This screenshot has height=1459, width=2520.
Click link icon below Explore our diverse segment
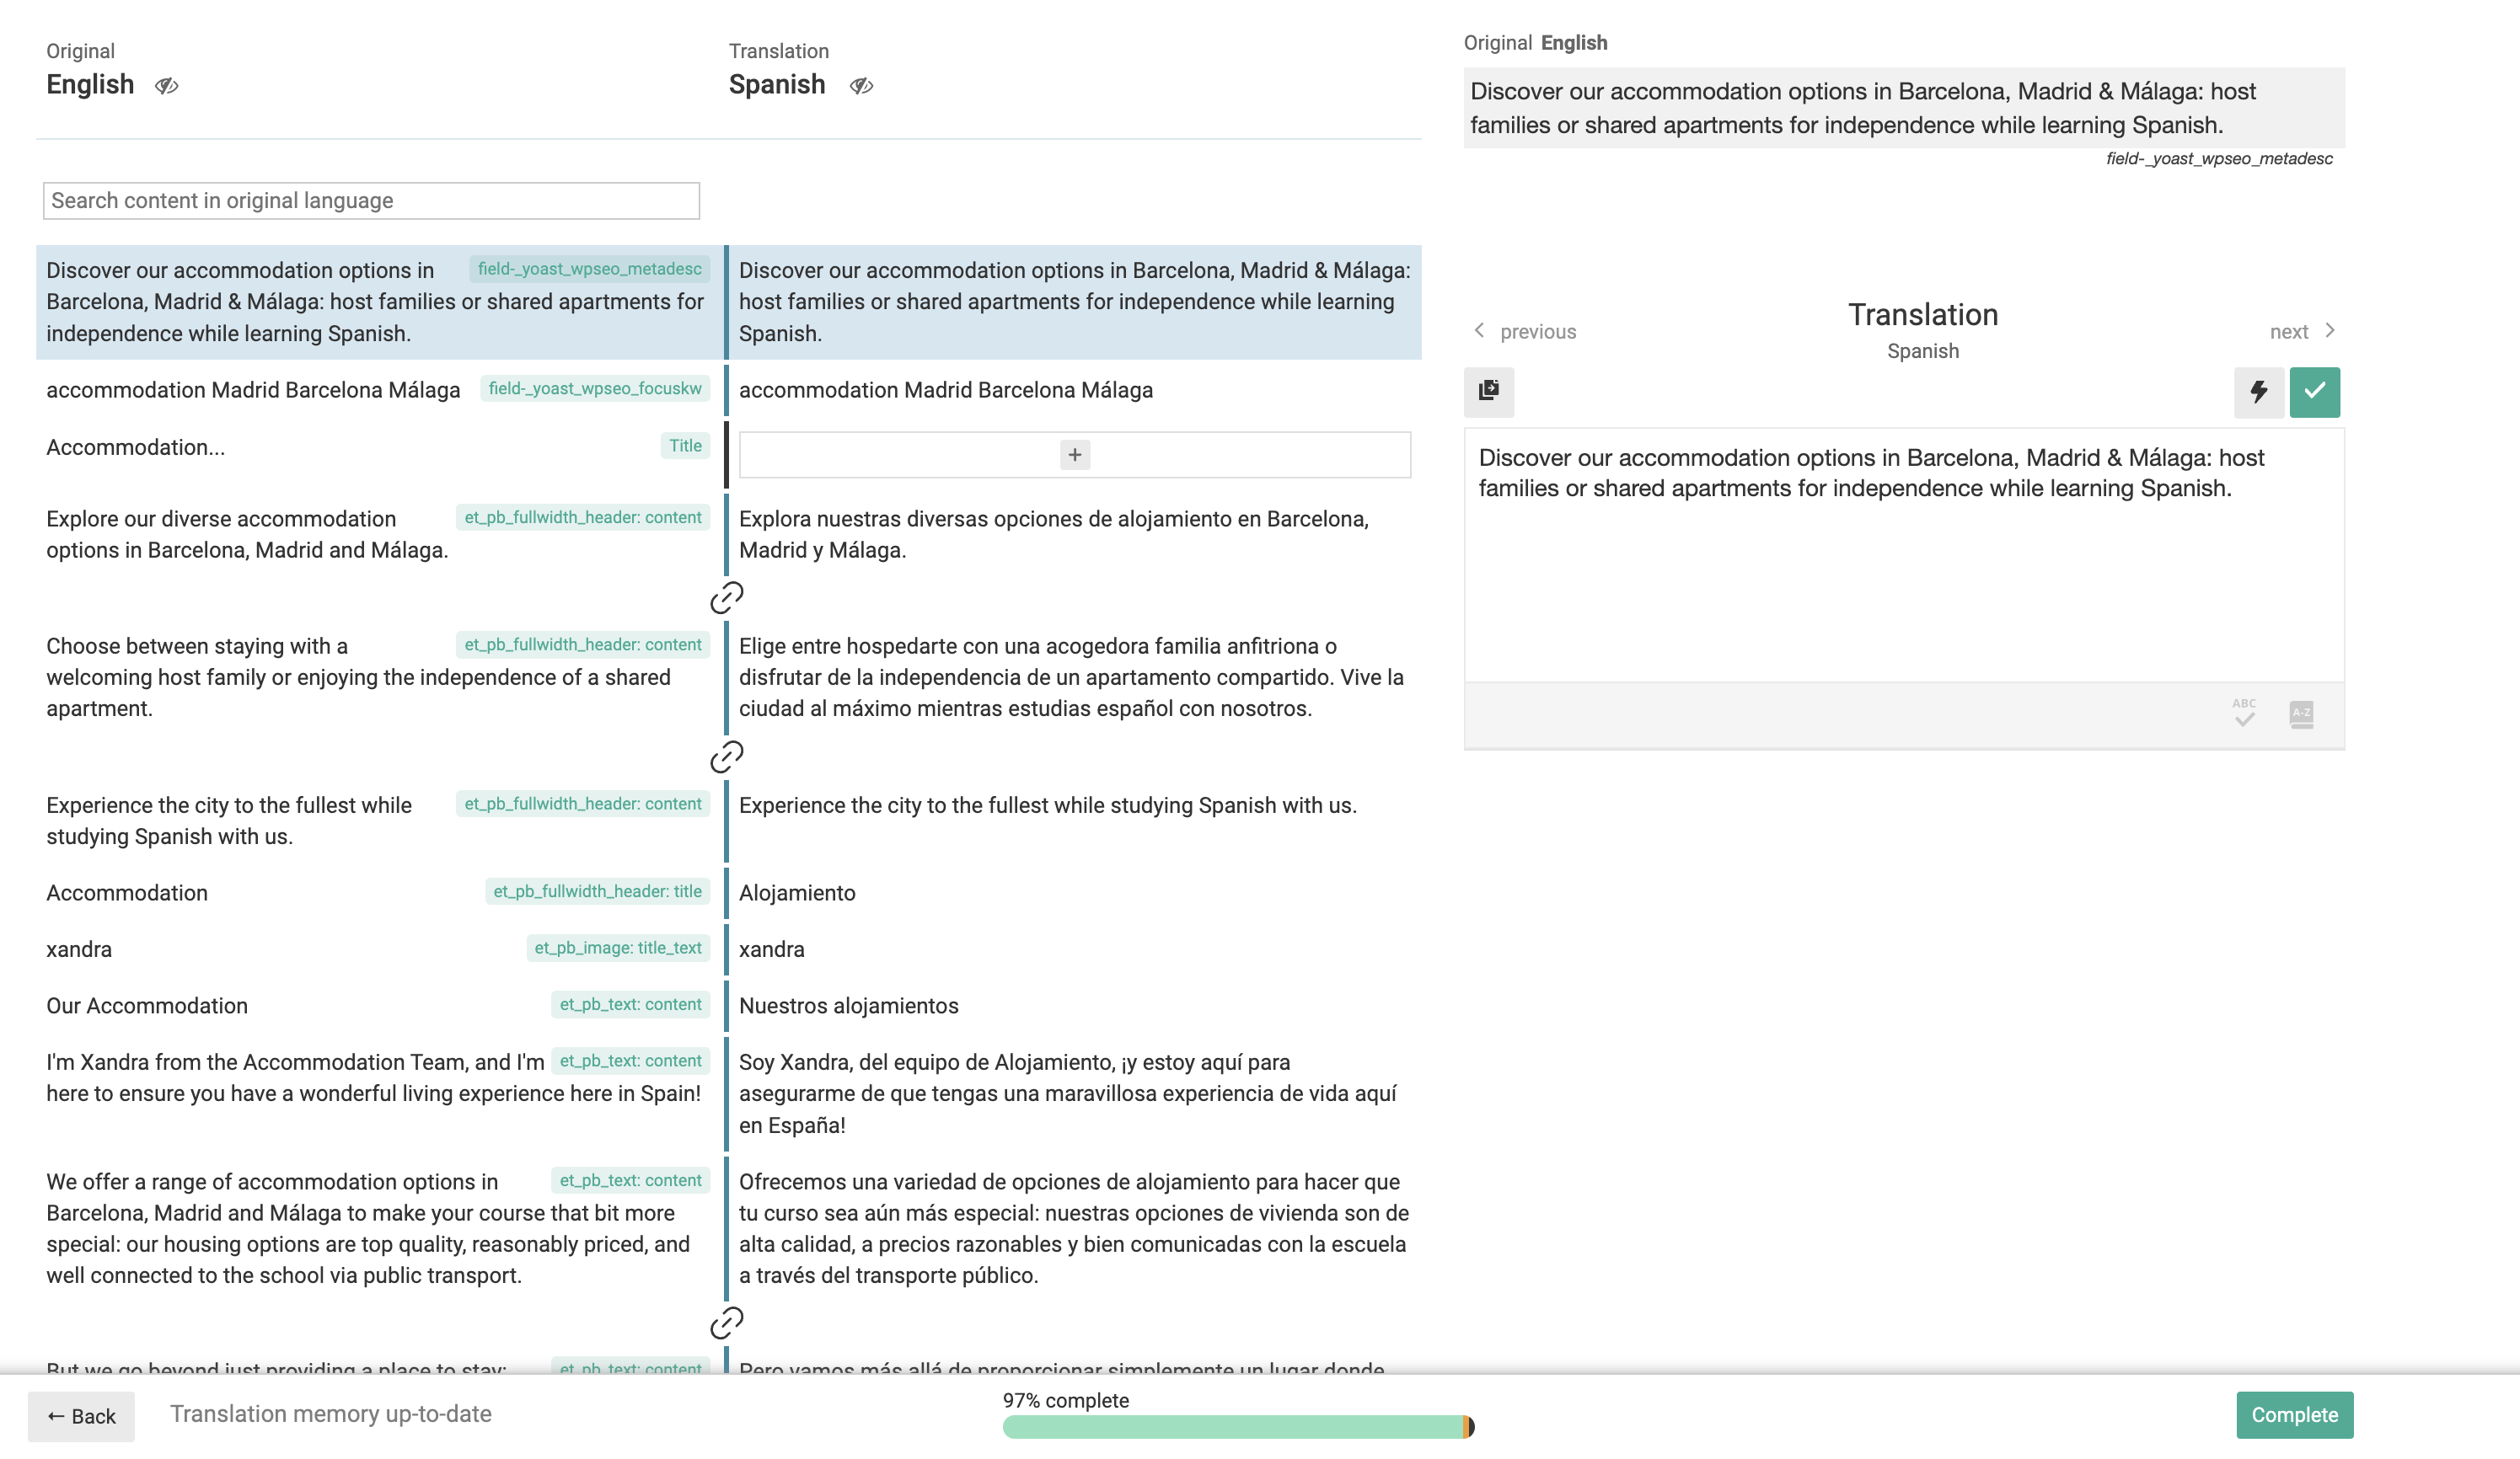click(727, 597)
